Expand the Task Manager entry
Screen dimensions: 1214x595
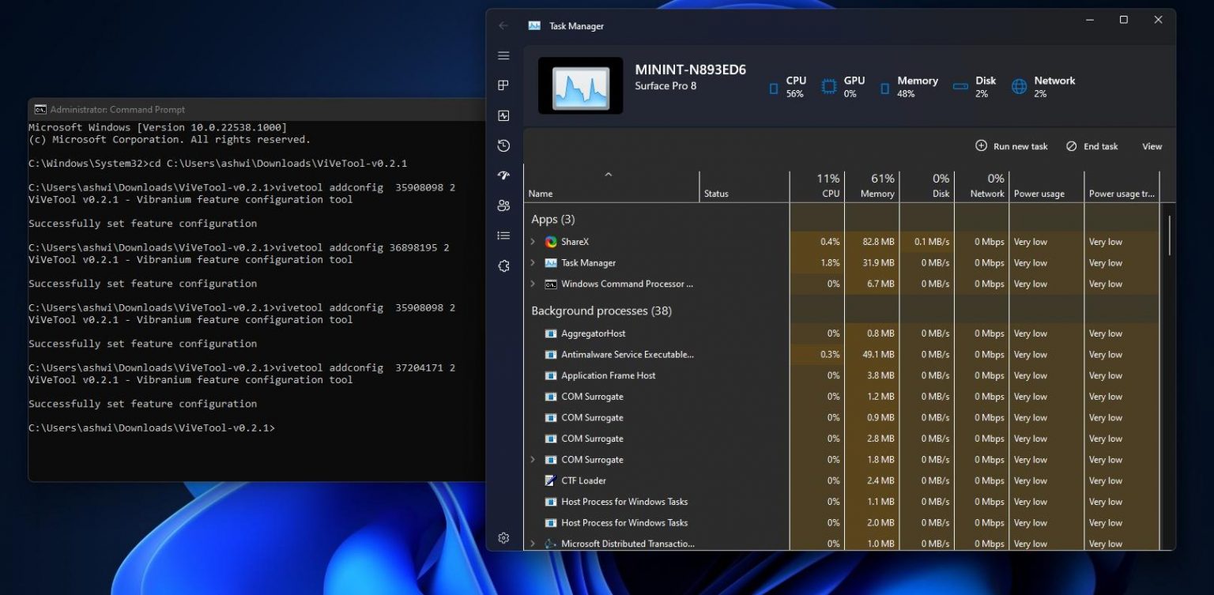[x=532, y=262]
